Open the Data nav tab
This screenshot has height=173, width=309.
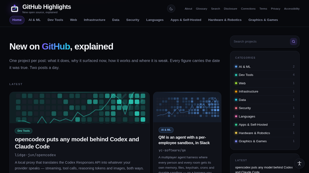tap(116, 20)
